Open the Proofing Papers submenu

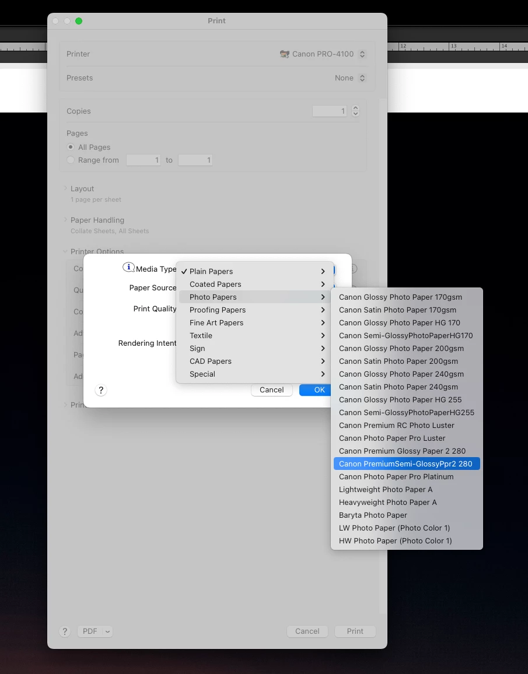click(x=255, y=310)
